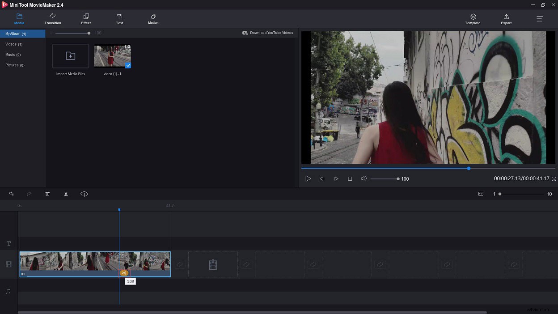This screenshot has width=558, height=314.
Task: Switch to the Transition tab
Action: [53, 19]
